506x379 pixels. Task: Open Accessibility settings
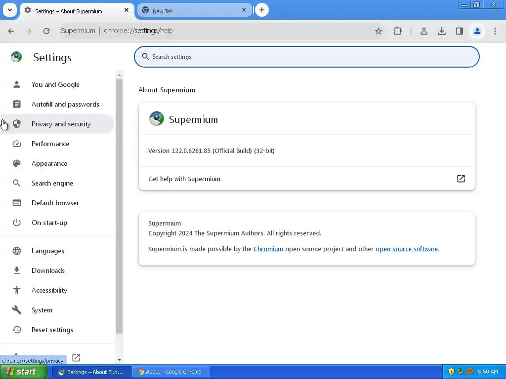click(x=57, y=290)
